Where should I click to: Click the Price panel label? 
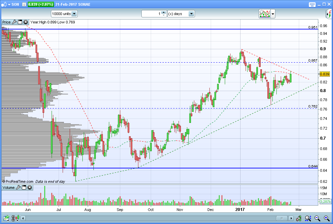coord(6,22)
